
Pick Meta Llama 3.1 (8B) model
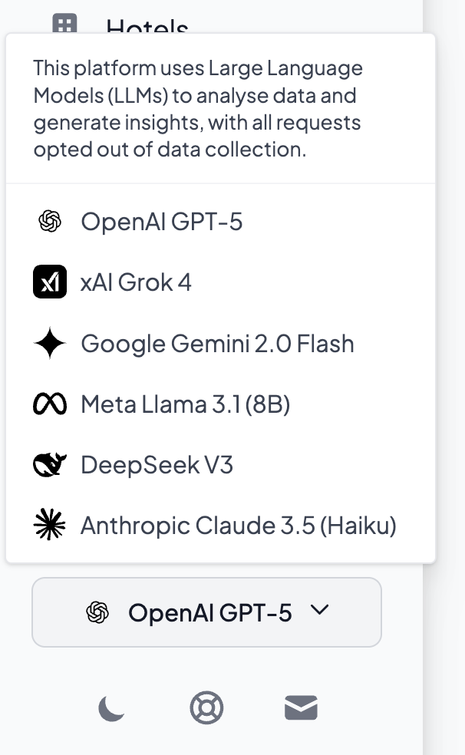[185, 404]
